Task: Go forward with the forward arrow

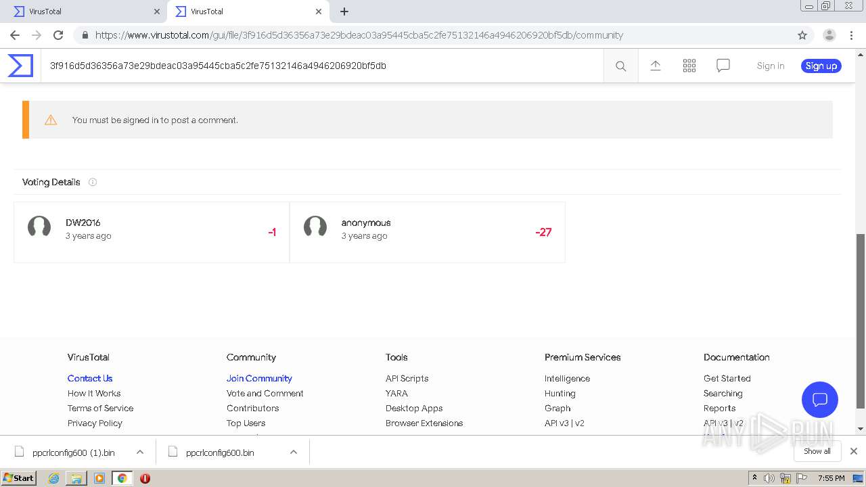Action: (37, 35)
